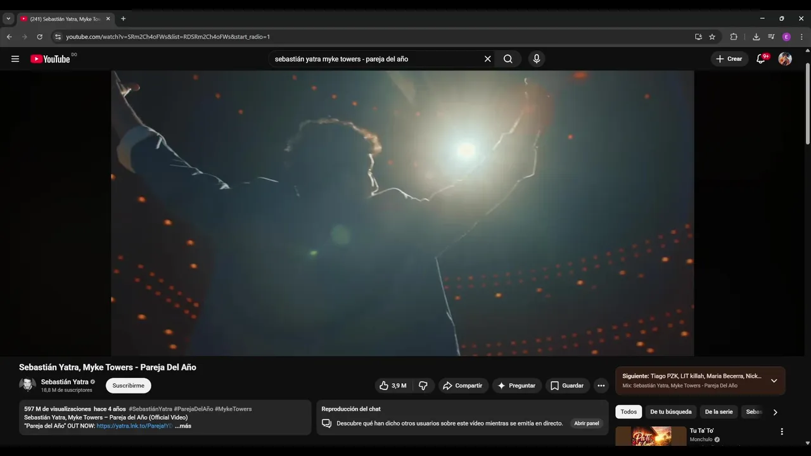Open more actions three-dot menu
Viewport: 811px width, 456px height.
[601, 386]
